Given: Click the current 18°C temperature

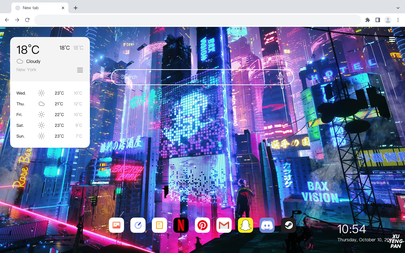Looking at the screenshot, I should tap(28, 49).
